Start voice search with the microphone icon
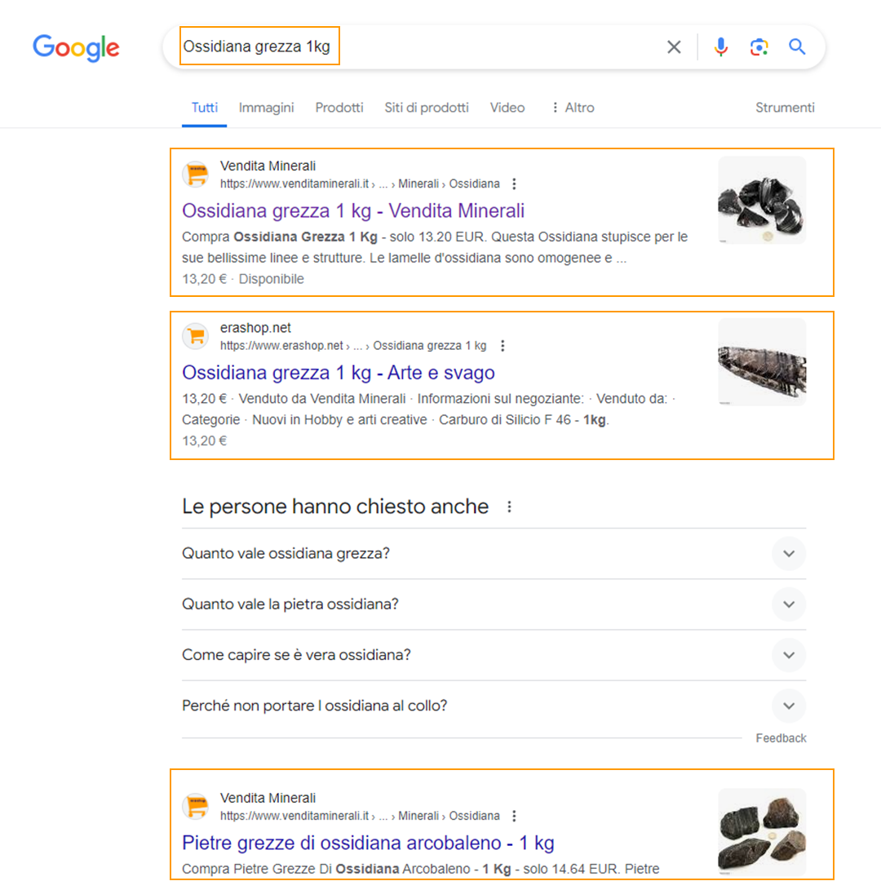This screenshot has height=881, width=881. click(720, 47)
